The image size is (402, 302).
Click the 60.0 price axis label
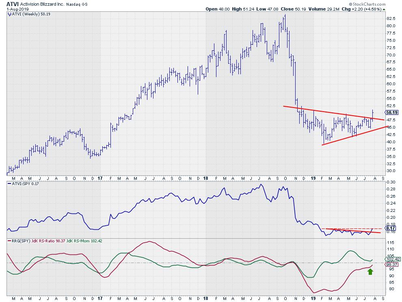tap(391, 84)
